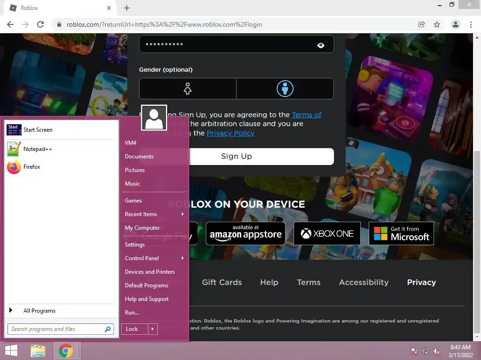Image resolution: width=481 pixels, height=360 pixels.
Task: Click the Amazon Appstore badge
Action: 245,233
